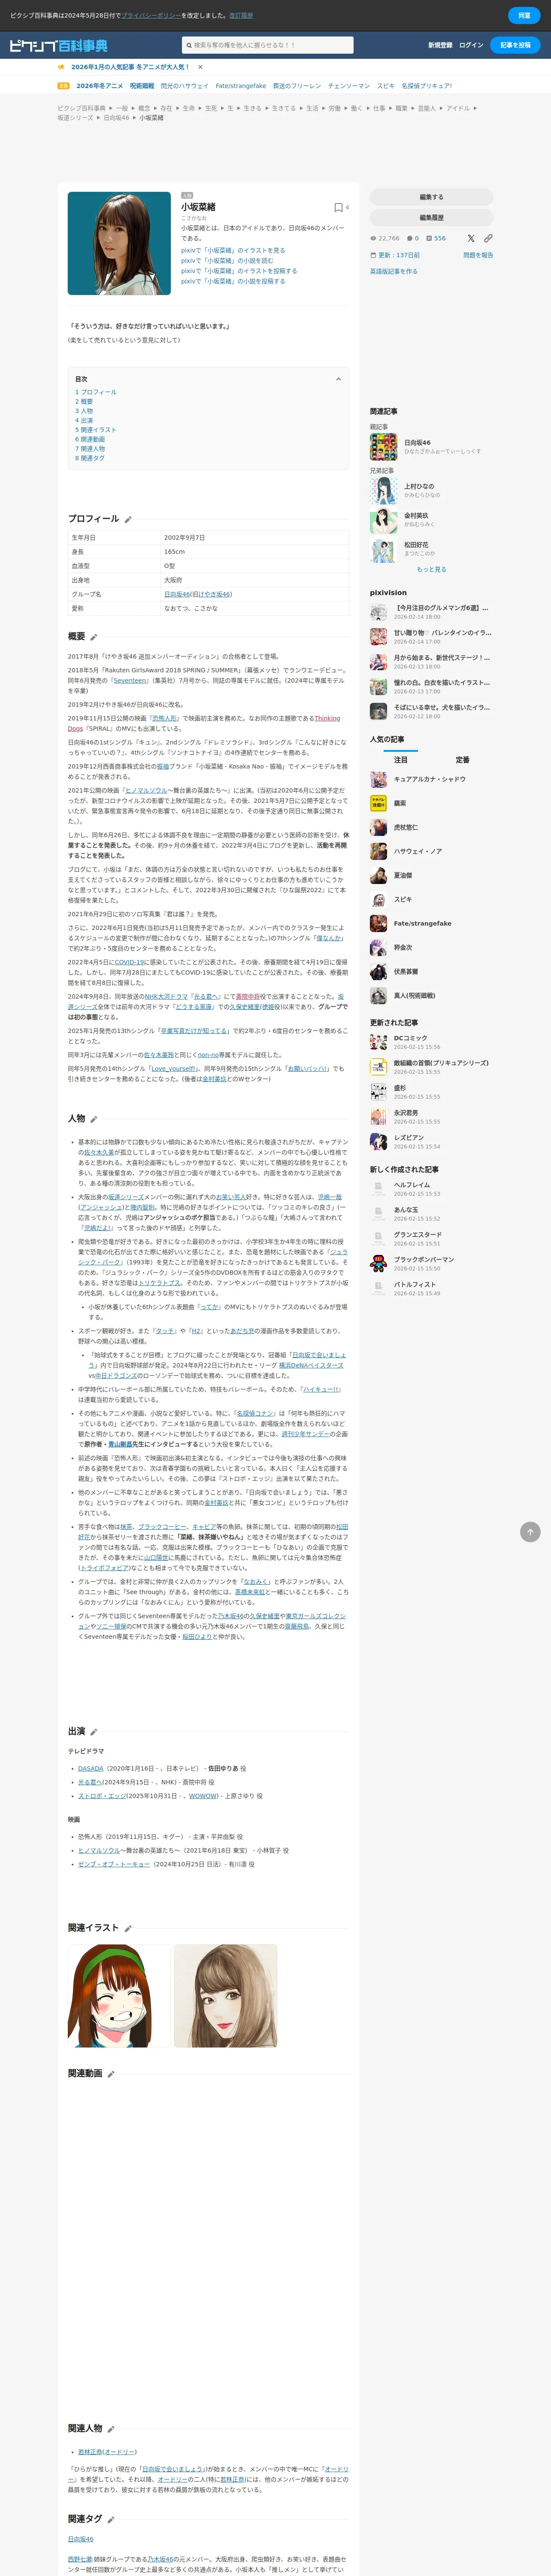Viewport: 551px width, 2576px height.
Task: Open the ブラックボンバーマン article icon
Action: click(x=378, y=1264)
